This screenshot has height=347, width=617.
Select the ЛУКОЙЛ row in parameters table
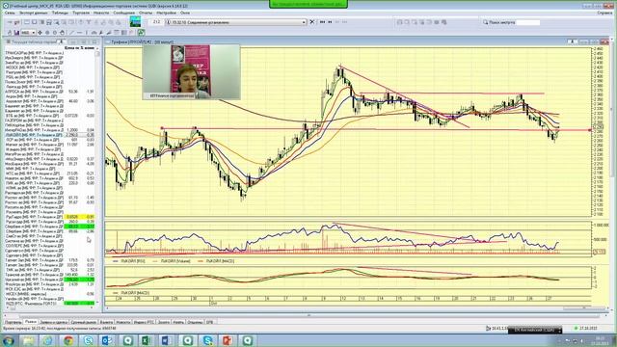coord(50,135)
